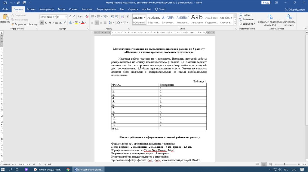Click the sort A-Z icon
Viewport: 308px width, 172px height.
(x=123, y=17)
